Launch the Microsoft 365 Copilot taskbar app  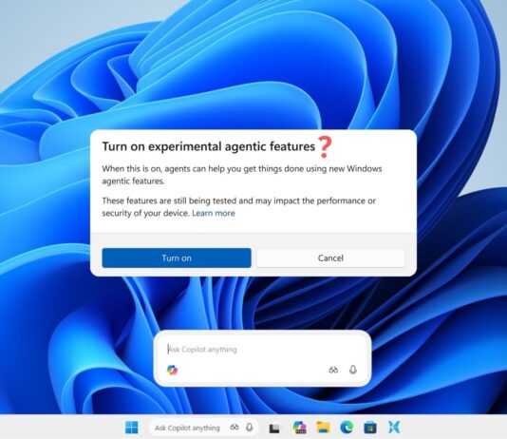click(299, 428)
